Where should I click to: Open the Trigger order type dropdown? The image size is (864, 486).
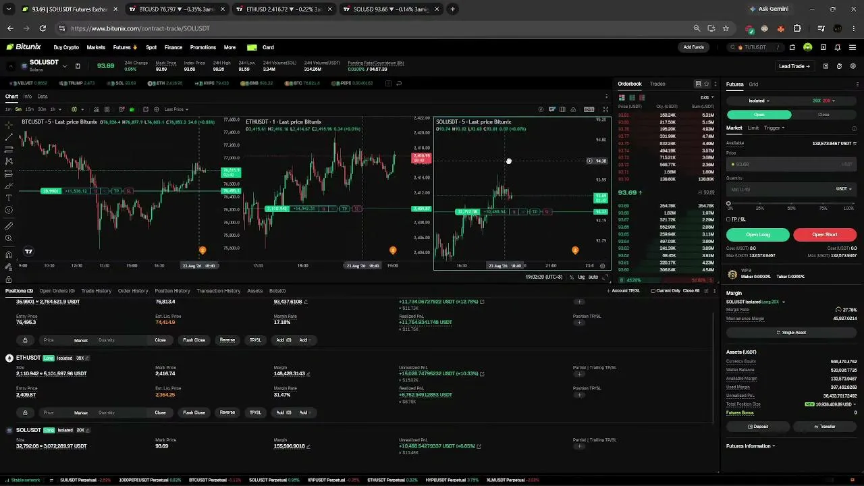click(774, 128)
